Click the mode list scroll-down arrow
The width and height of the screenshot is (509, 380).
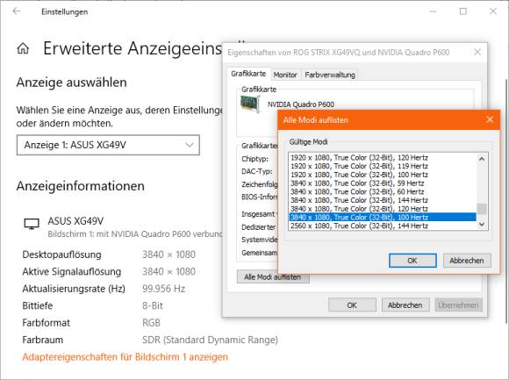click(x=482, y=225)
